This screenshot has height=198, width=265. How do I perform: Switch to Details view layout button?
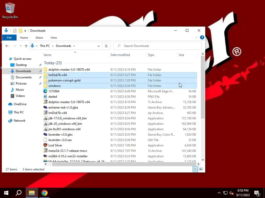click(195, 169)
